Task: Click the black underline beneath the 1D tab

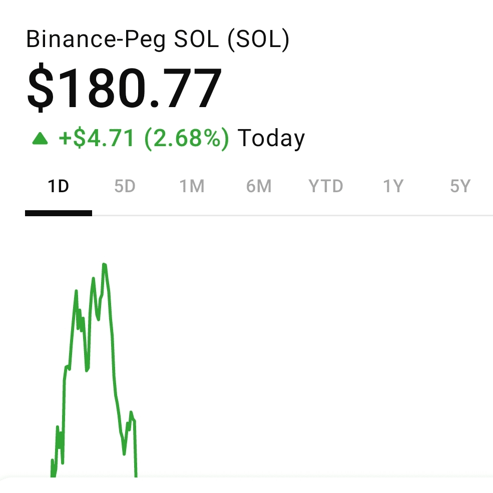Action: [58, 213]
